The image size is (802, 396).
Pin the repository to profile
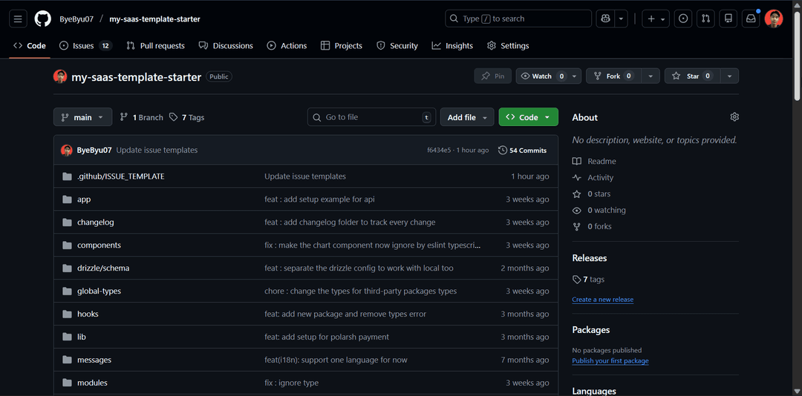coord(492,76)
